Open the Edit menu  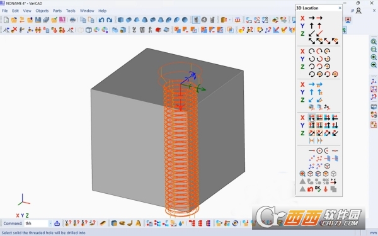15,11
